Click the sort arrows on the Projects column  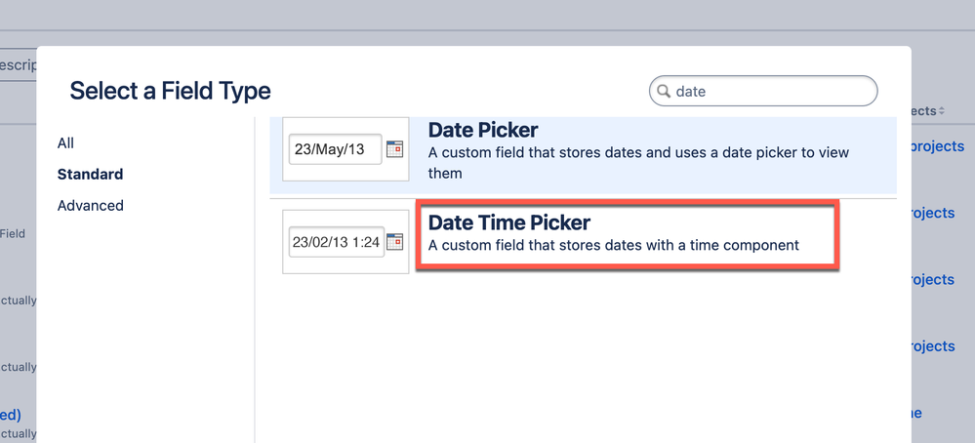tap(941, 112)
